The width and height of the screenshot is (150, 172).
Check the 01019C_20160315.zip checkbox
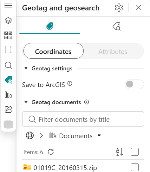coord(135,167)
